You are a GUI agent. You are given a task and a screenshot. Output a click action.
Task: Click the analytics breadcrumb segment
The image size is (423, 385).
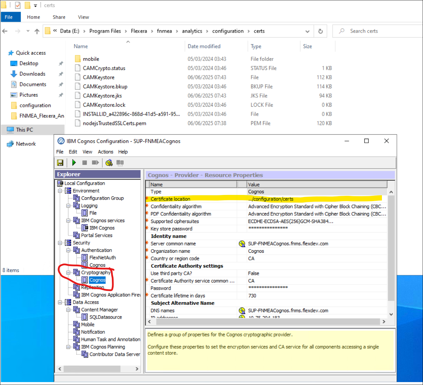click(x=192, y=31)
